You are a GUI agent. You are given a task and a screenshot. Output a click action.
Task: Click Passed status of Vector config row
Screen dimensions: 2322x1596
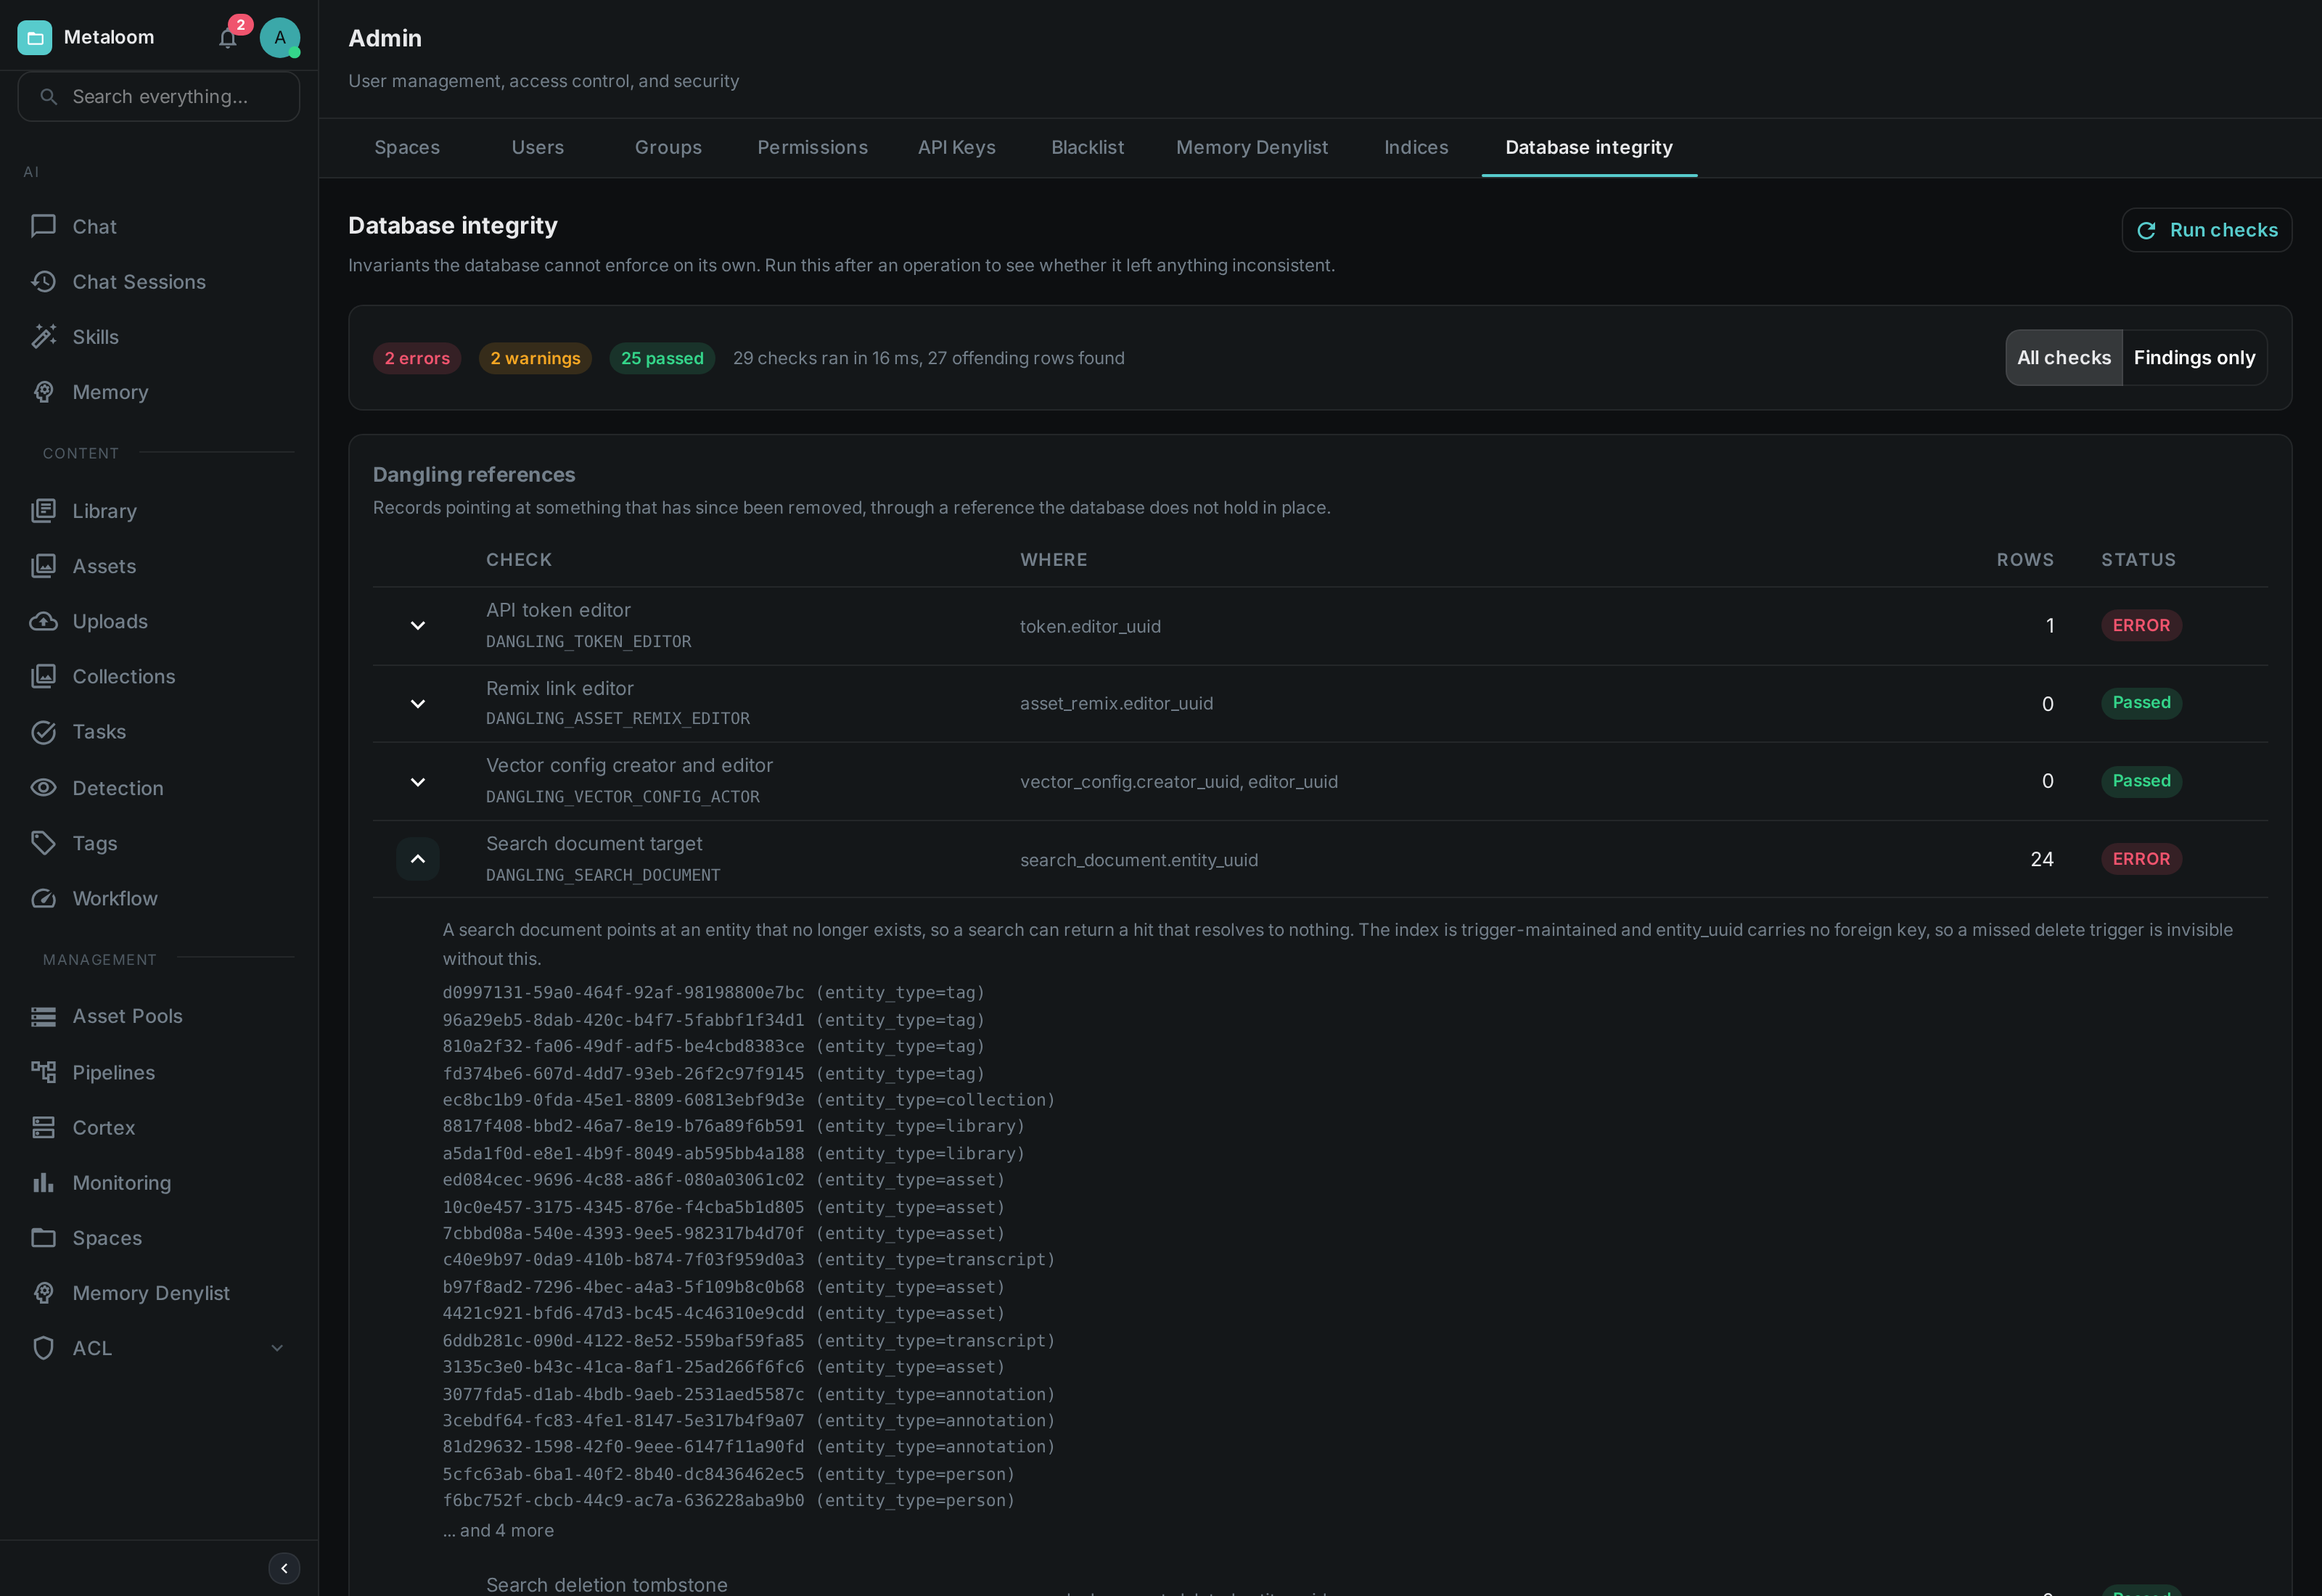2141,781
